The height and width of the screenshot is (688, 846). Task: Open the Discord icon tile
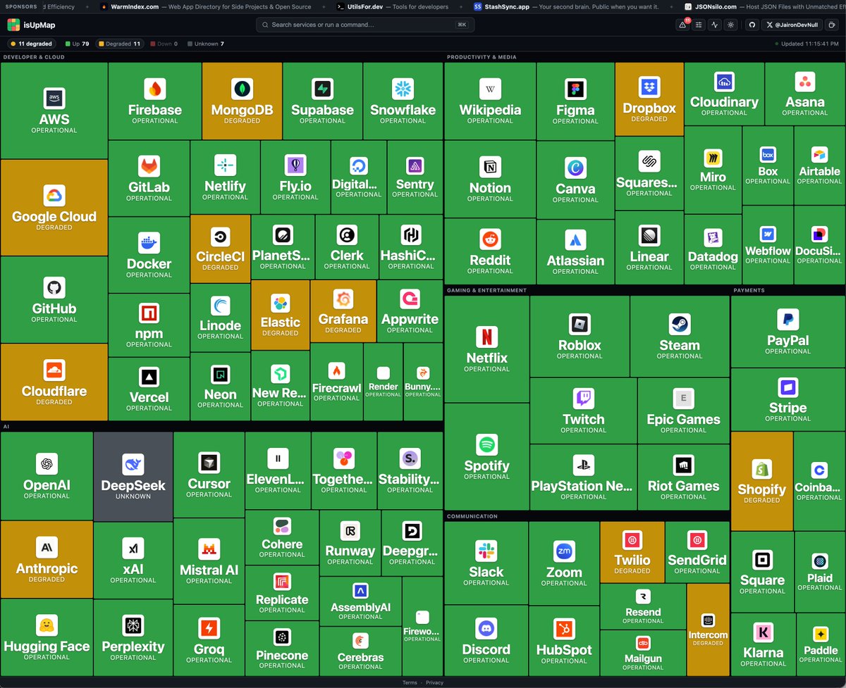click(486, 628)
